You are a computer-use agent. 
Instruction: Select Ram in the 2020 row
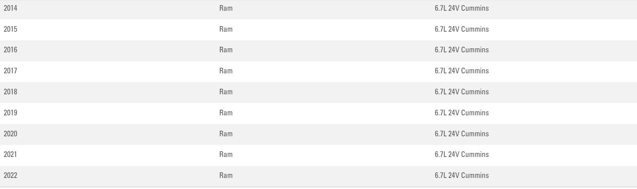point(226,134)
